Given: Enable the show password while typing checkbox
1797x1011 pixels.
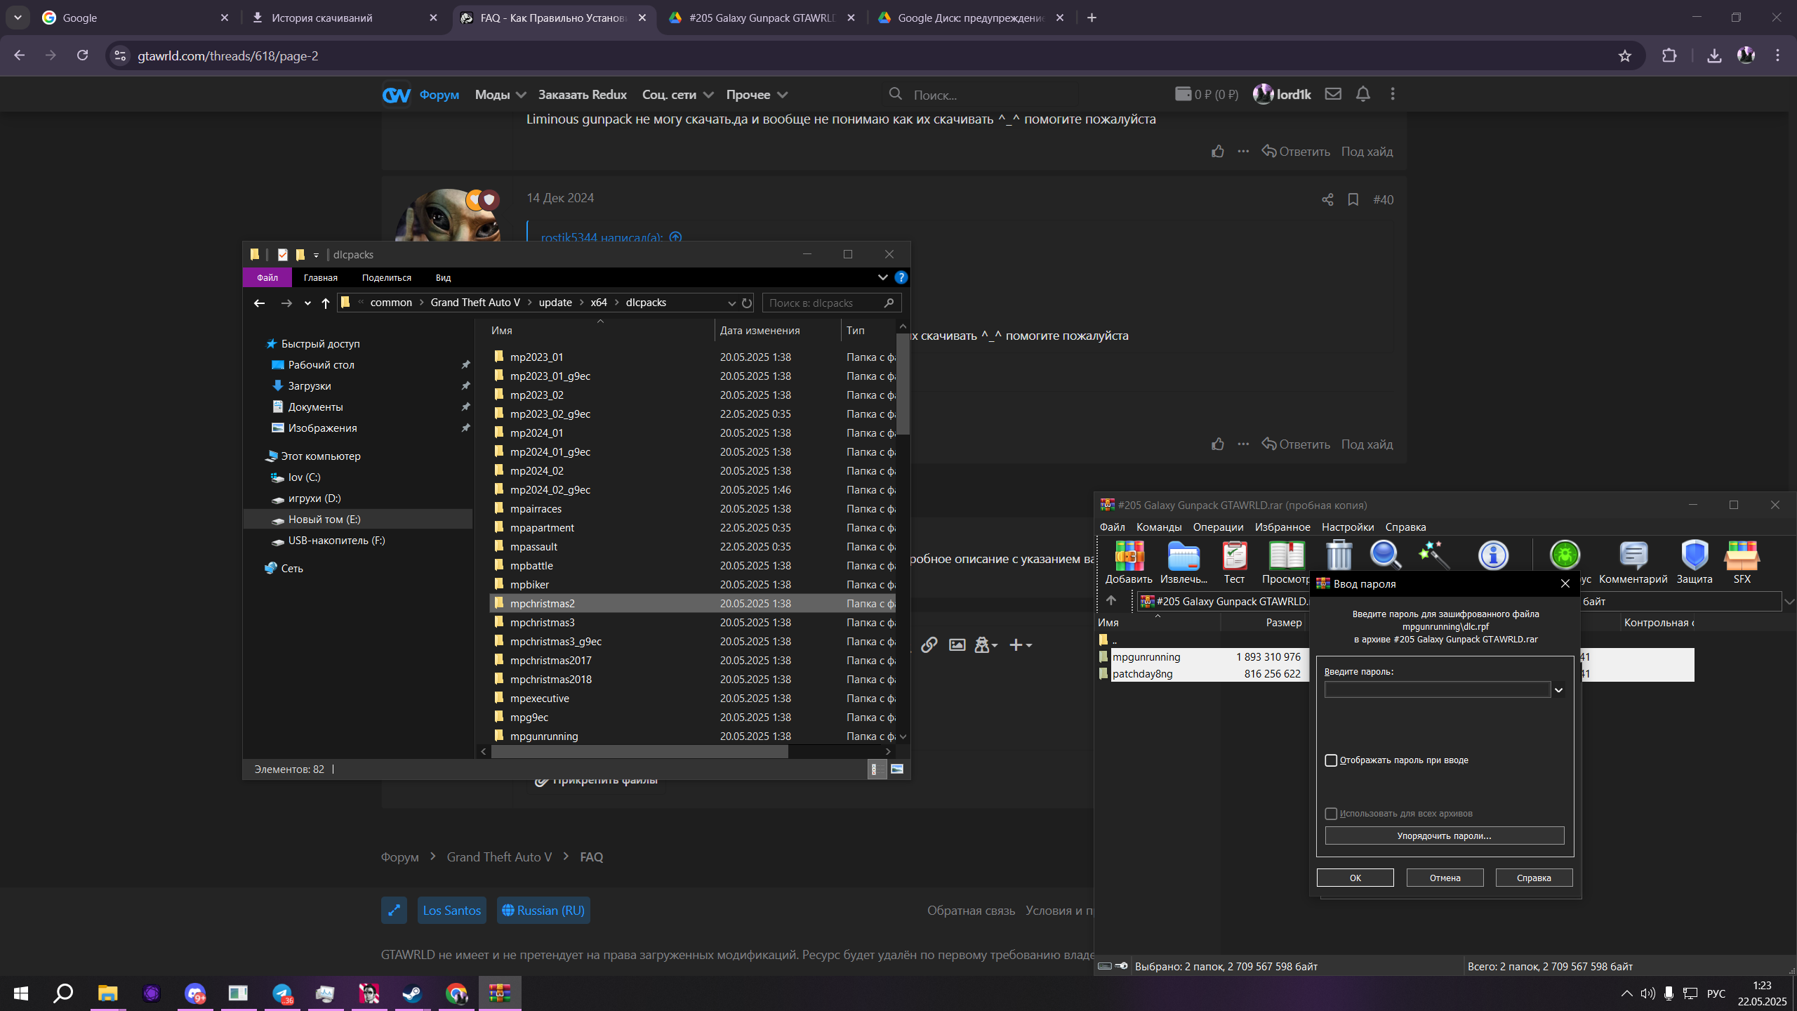Looking at the screenshot, I should point(1331,760).
